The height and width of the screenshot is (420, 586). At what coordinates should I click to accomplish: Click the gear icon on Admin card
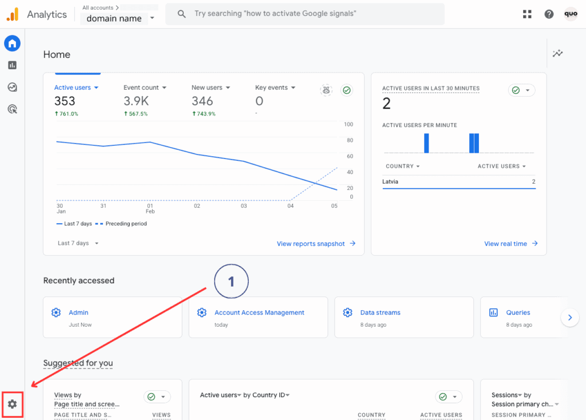click(x=56, y=312)
